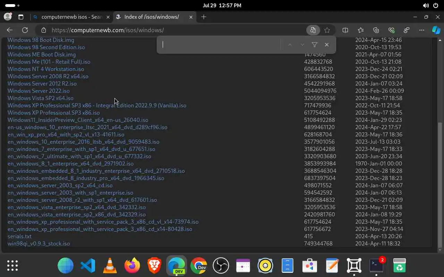Open the Terminal with notification badge
Image resolution: width=444 pixels, height=277 pixels.
[376, 266]
